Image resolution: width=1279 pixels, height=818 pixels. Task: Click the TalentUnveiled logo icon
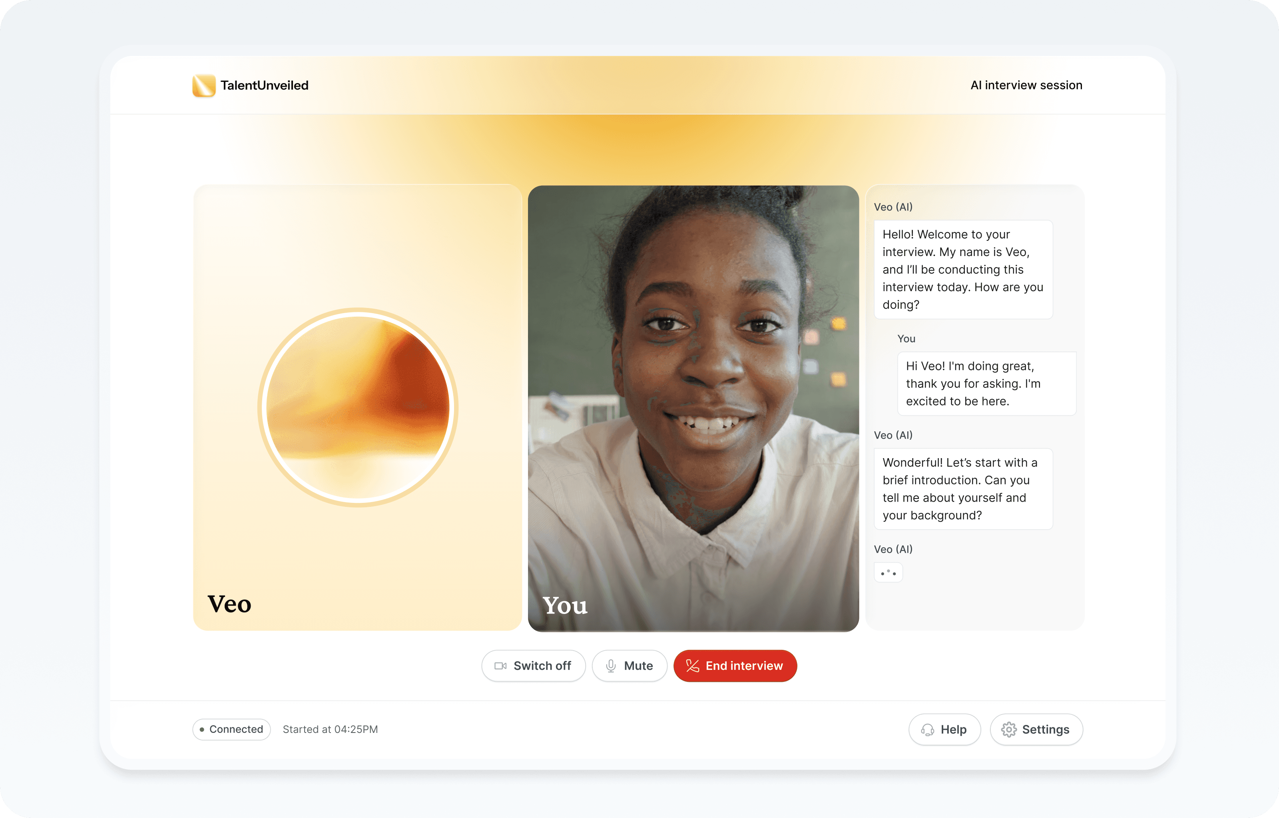(203, 85)
